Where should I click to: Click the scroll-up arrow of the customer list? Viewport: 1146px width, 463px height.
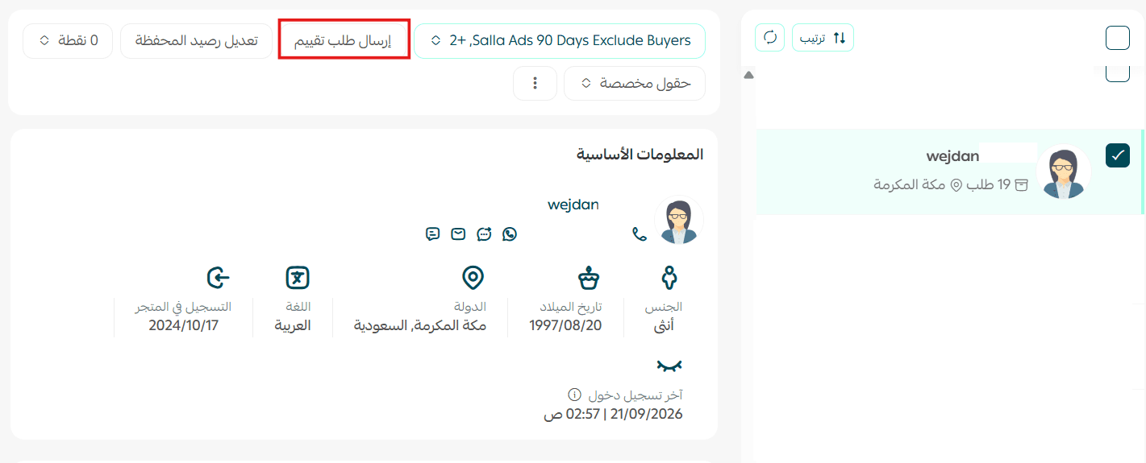(x=748, y=75)
